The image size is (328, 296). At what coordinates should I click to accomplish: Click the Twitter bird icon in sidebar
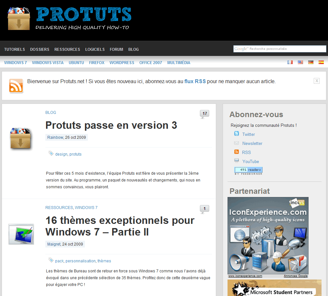pyautogui.click(x=237, y=134)
